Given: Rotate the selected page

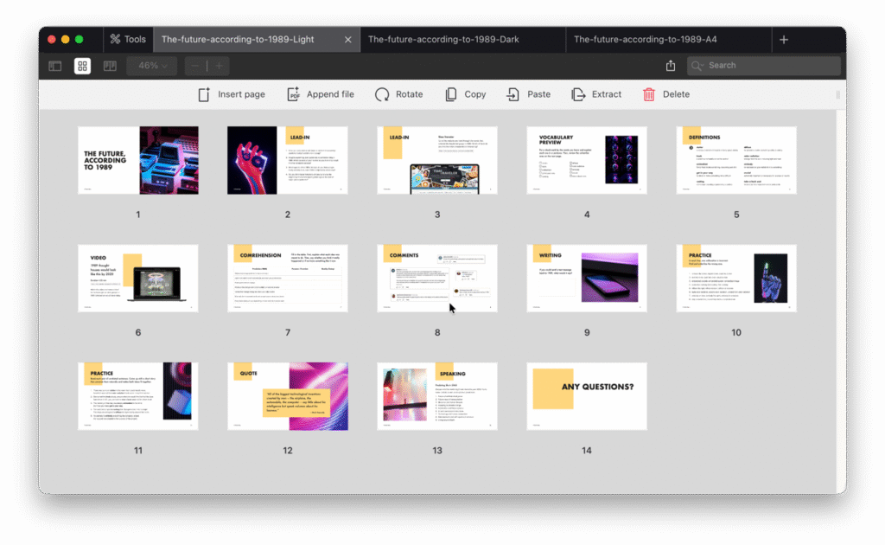Looking at the screenshot, I should click(x=382, y=94).
